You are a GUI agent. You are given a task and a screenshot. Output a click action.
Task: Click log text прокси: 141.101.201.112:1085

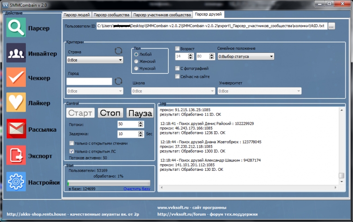coord(187,165)
